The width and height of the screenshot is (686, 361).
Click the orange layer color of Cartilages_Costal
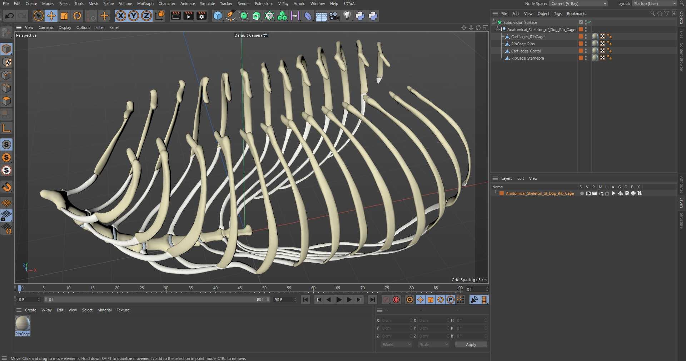581,51
